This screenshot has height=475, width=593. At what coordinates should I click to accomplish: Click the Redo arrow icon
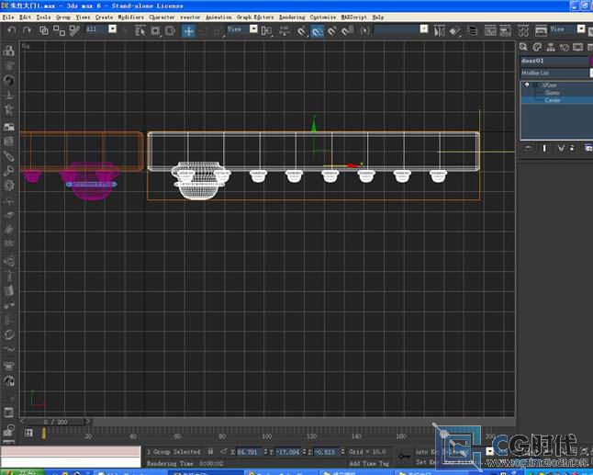point(27,30)
